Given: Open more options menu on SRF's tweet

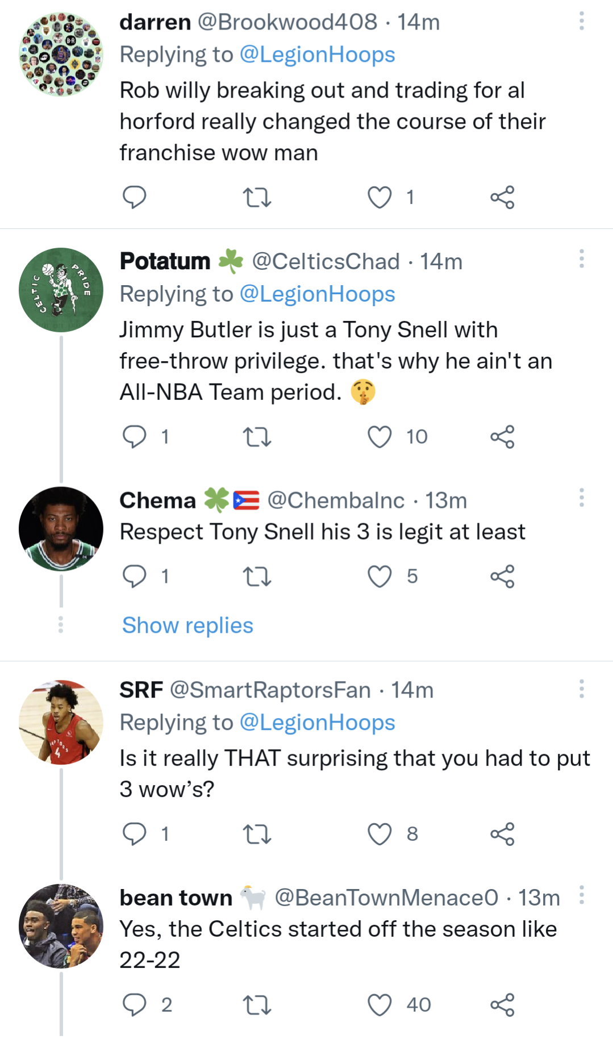Looking at the screenshot, I should pos(581,689).
